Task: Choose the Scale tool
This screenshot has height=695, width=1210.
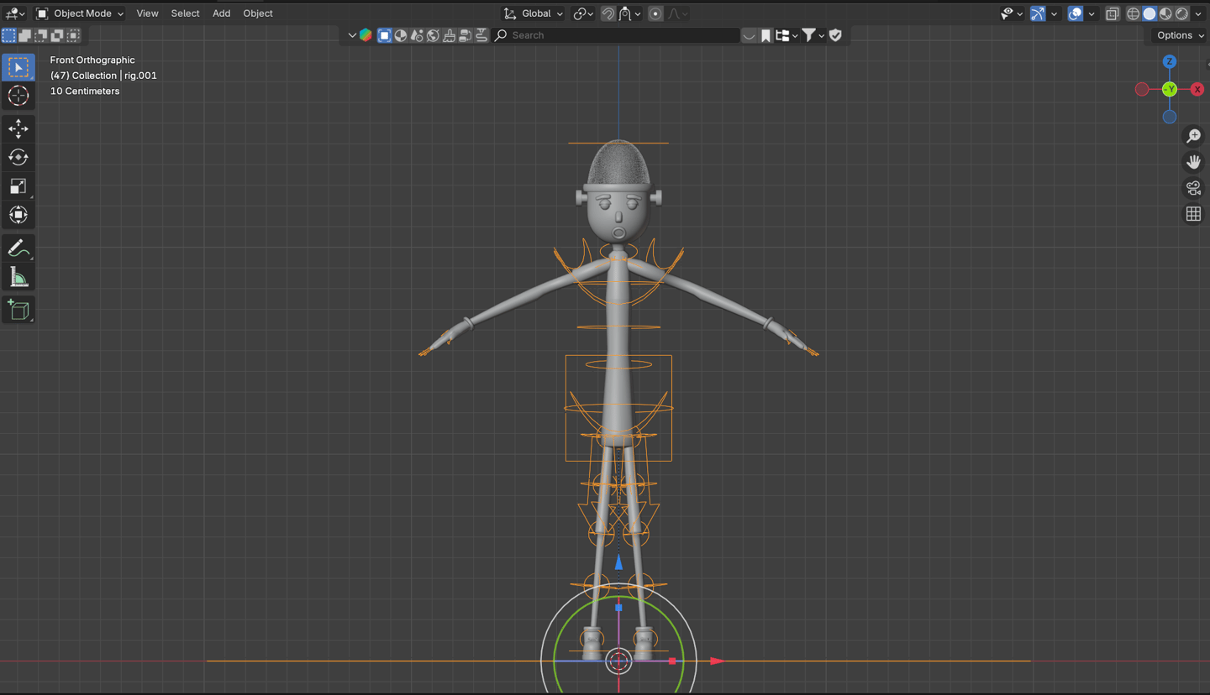Action: (x=18, y=186)
